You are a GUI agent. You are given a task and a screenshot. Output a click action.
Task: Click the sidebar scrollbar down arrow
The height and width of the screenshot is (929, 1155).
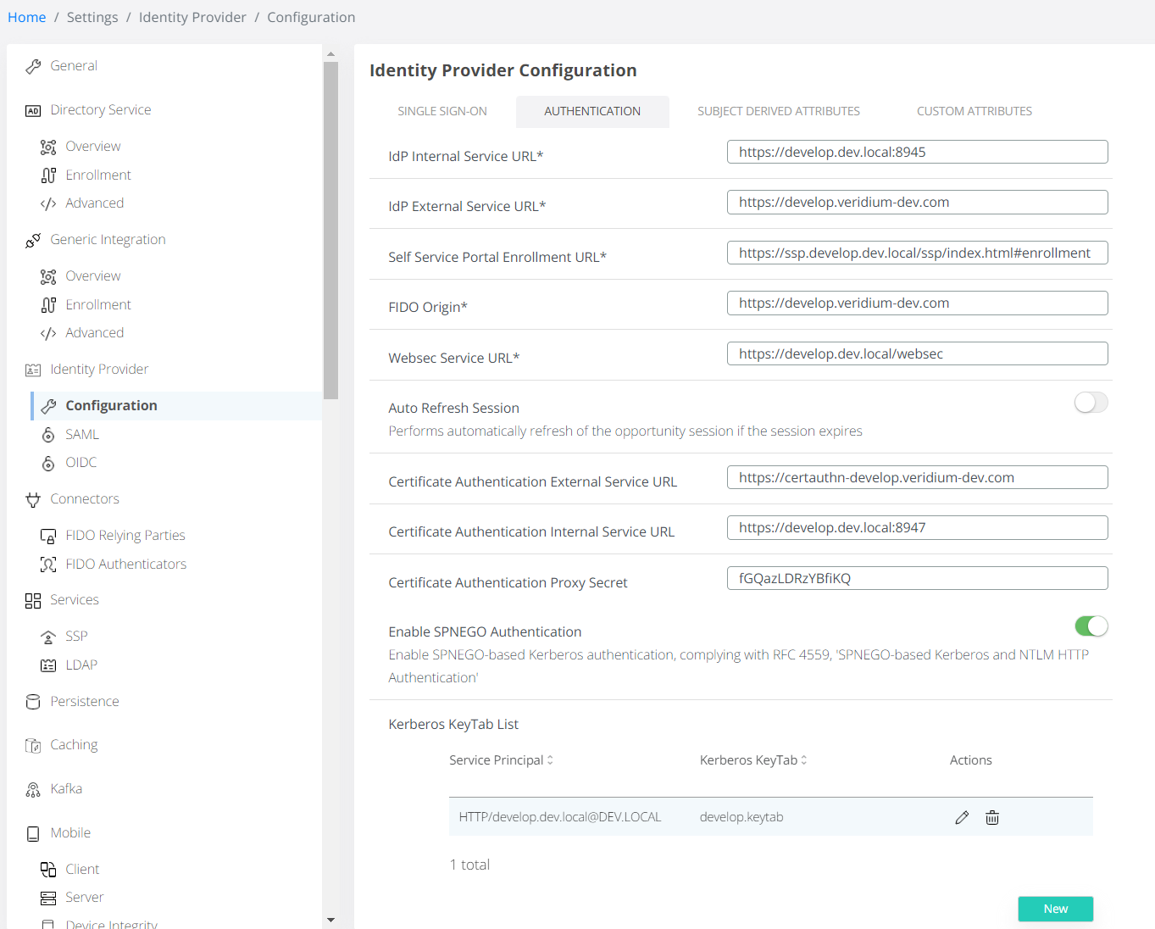[331, 920]
